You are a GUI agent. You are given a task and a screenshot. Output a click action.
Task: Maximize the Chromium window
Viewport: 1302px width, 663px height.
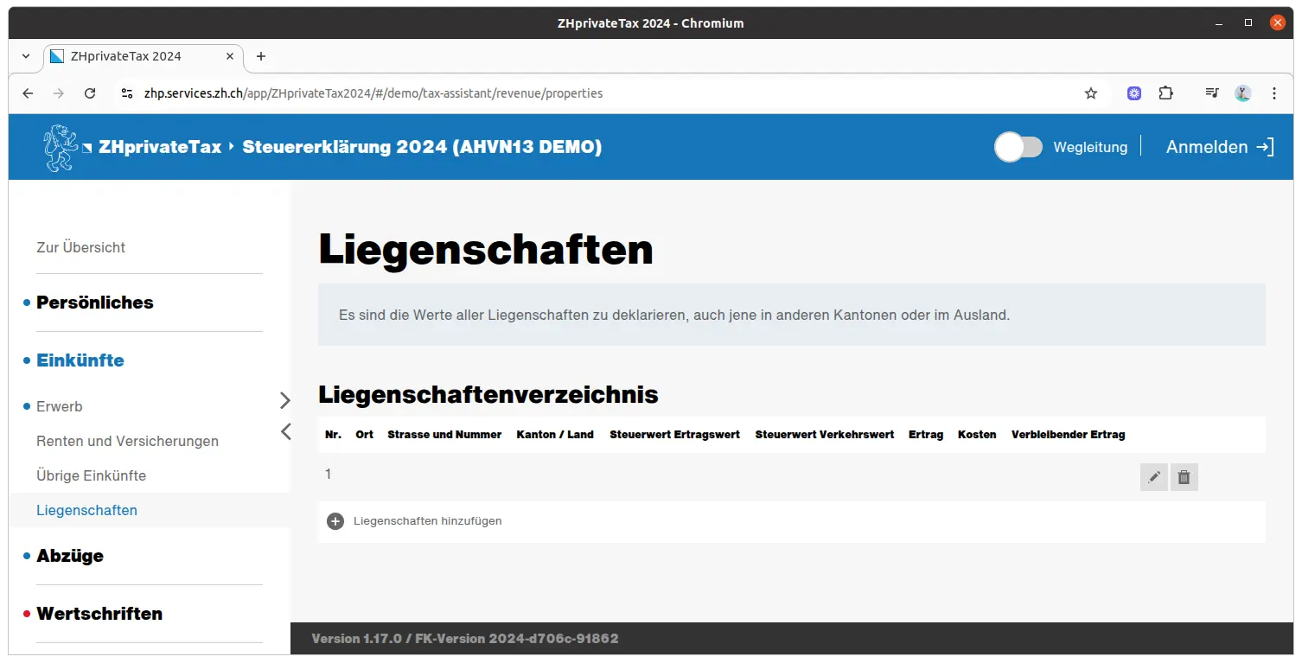[x=1248, y=23]
